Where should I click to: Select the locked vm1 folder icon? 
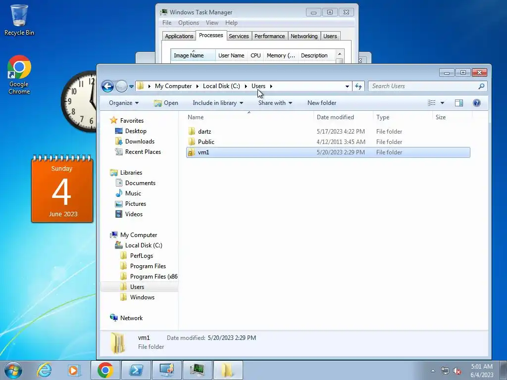pos(192,152)
